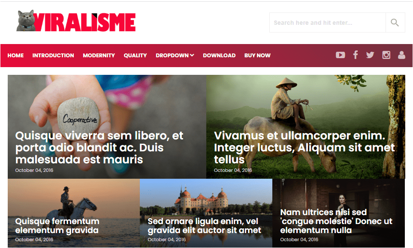This screenshot has width=413, height=248.
Task: Open the Introduction menu item
Action: [x=53, y=56]
